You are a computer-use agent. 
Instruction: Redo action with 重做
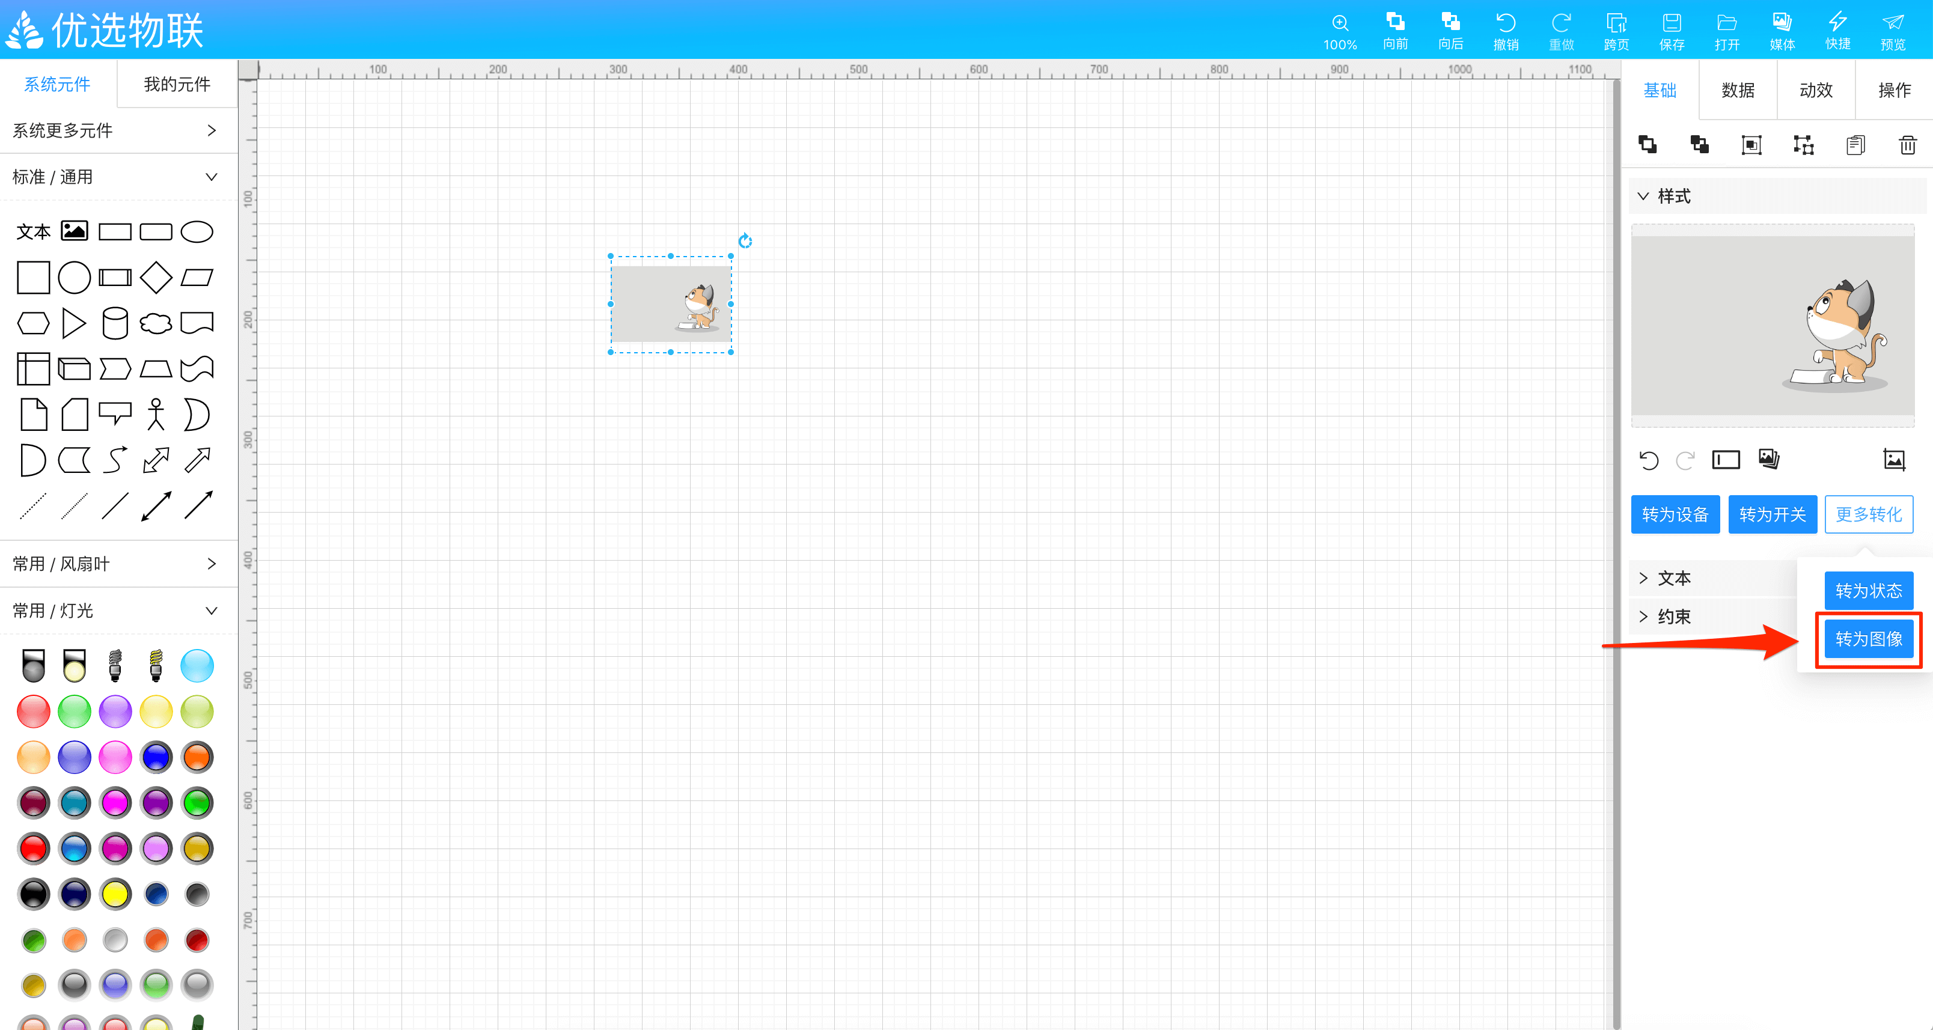coord(1562,31)
